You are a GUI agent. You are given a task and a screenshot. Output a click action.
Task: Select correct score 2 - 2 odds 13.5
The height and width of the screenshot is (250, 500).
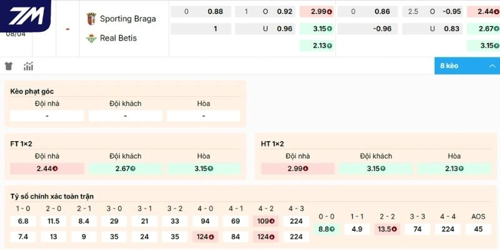[387, 229]
